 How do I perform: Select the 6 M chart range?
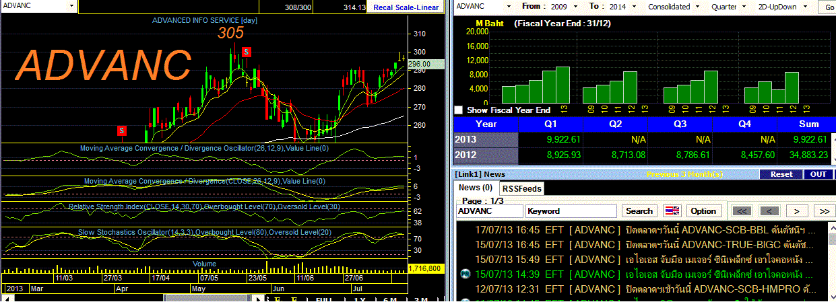pyautogui.click(x=390, y=299)
